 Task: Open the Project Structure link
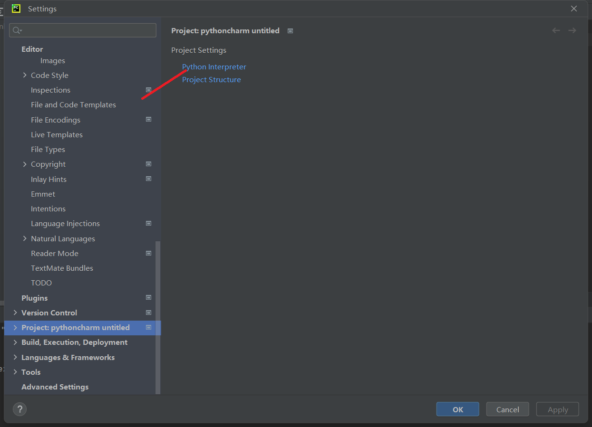[x=211, y=80]
